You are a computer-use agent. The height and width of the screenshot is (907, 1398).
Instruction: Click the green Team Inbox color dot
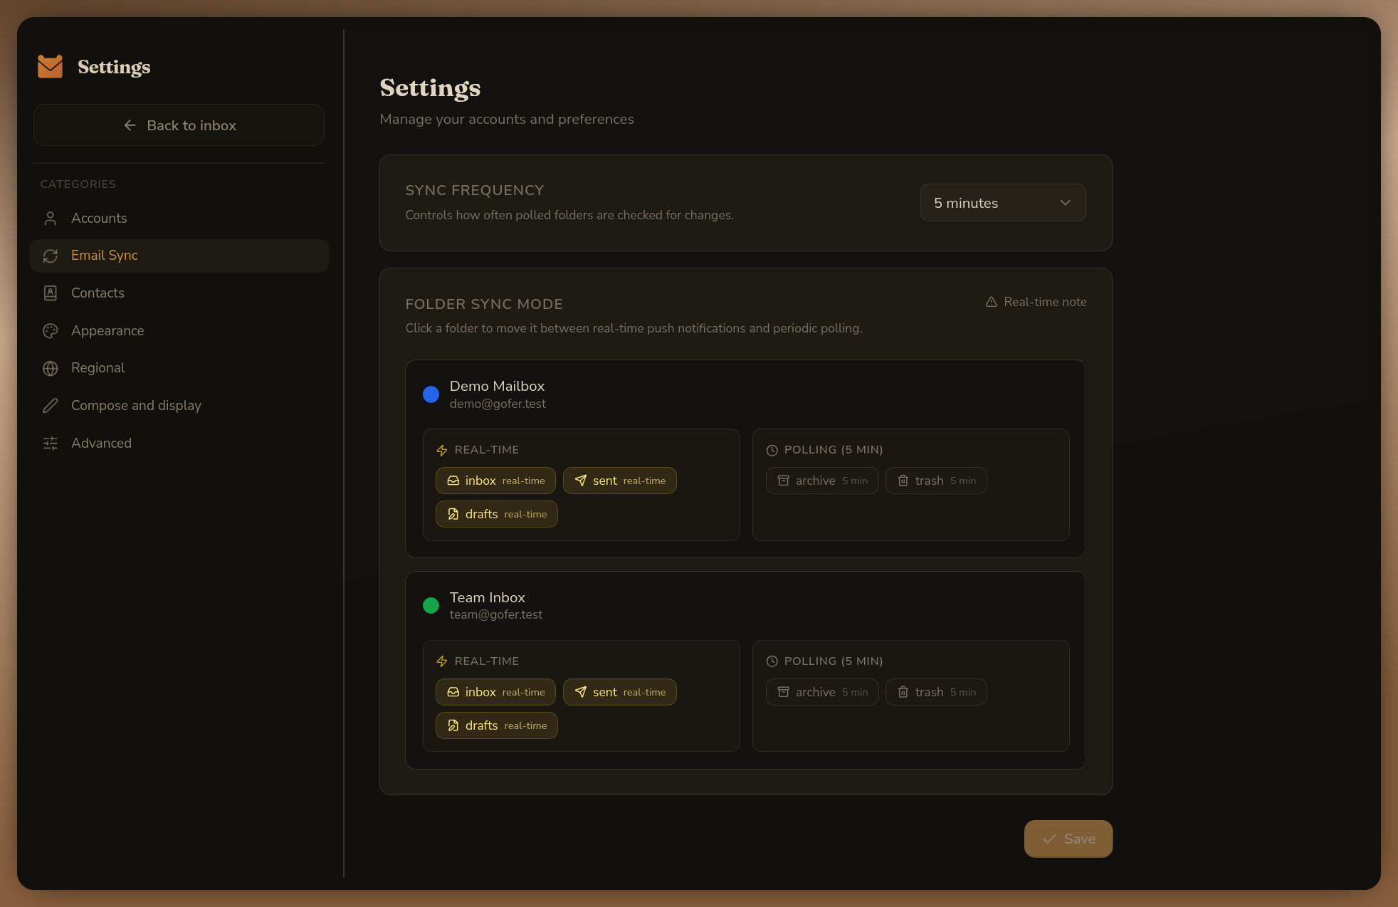pyautogui.click(x=431, y=606)
